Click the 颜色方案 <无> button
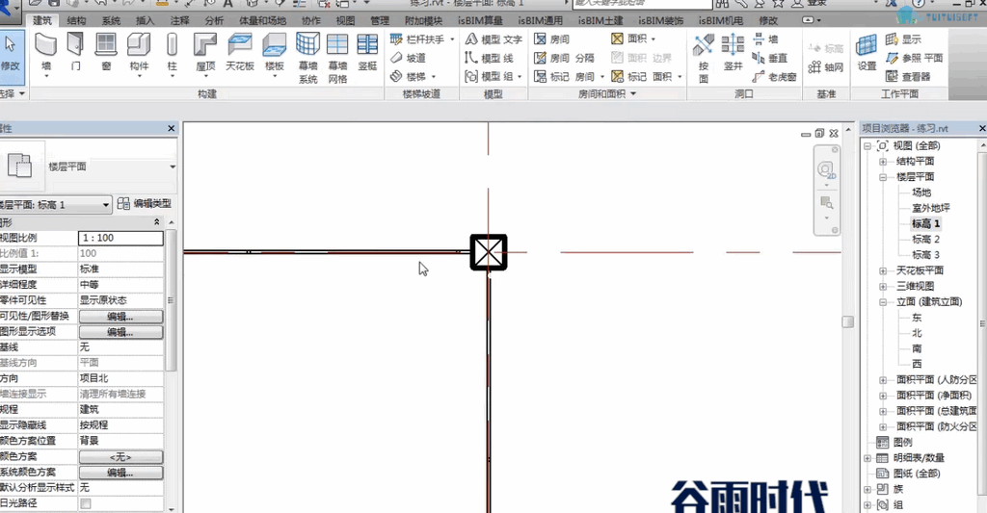The width and height of the screenshot is (987, 513). pos(120,457)
